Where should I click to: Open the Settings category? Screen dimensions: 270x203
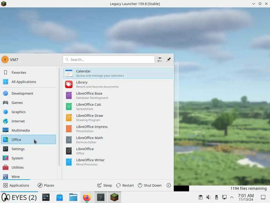28,149
